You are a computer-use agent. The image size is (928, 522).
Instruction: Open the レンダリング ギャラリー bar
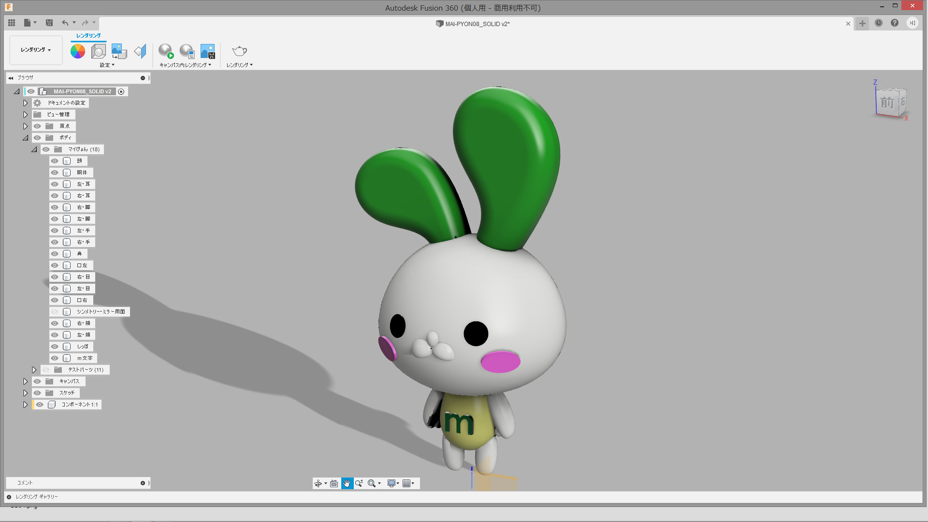tap(36, 497)
